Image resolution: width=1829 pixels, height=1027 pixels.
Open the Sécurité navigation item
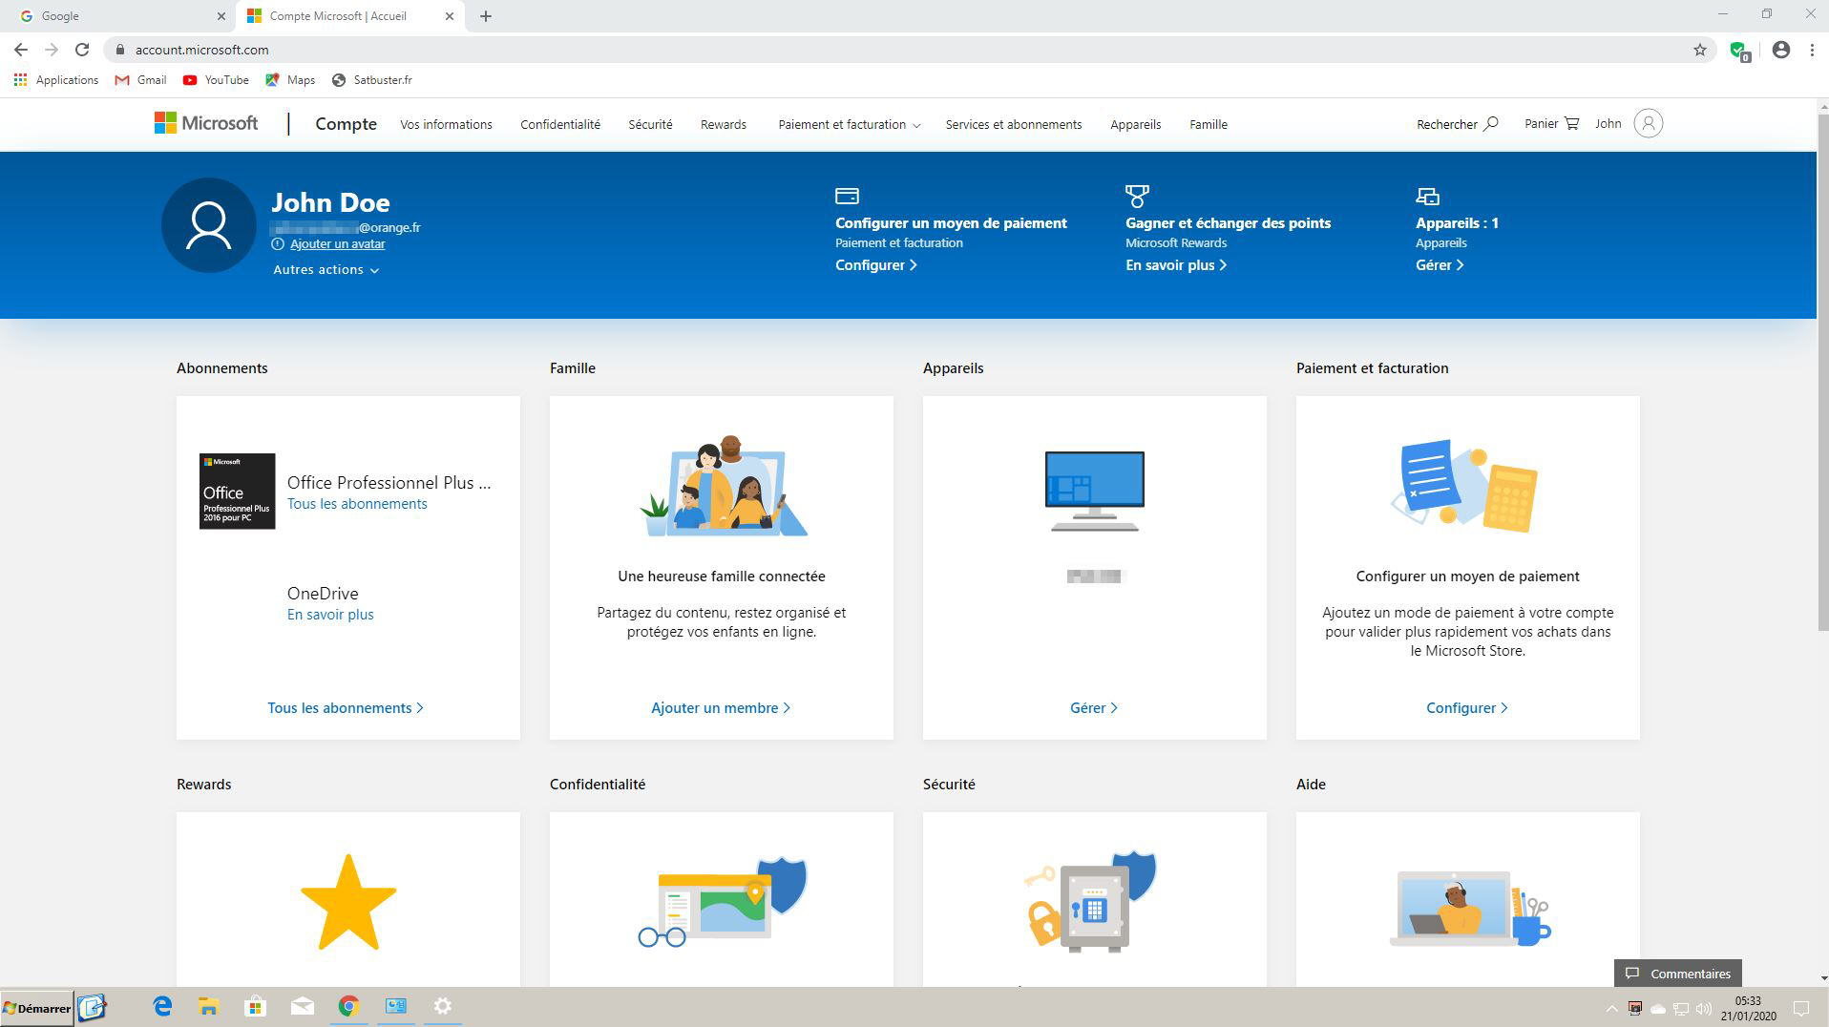[650, 124]
